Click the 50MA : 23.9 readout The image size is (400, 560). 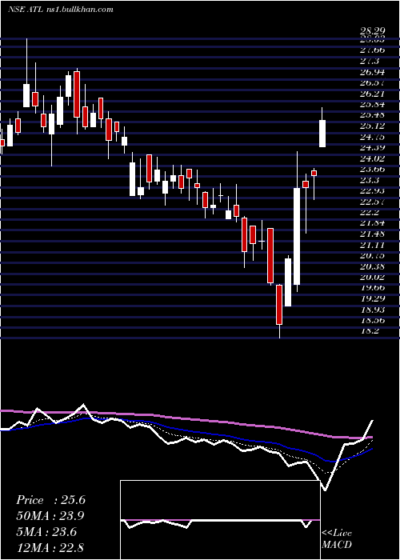coord(50,516)
